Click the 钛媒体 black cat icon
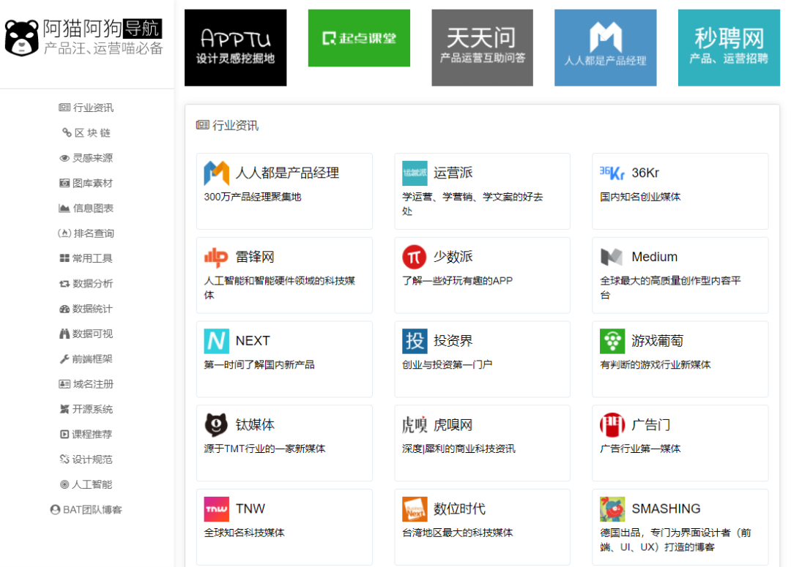Screen dimensions: 791x567 [x=216, y=425]
